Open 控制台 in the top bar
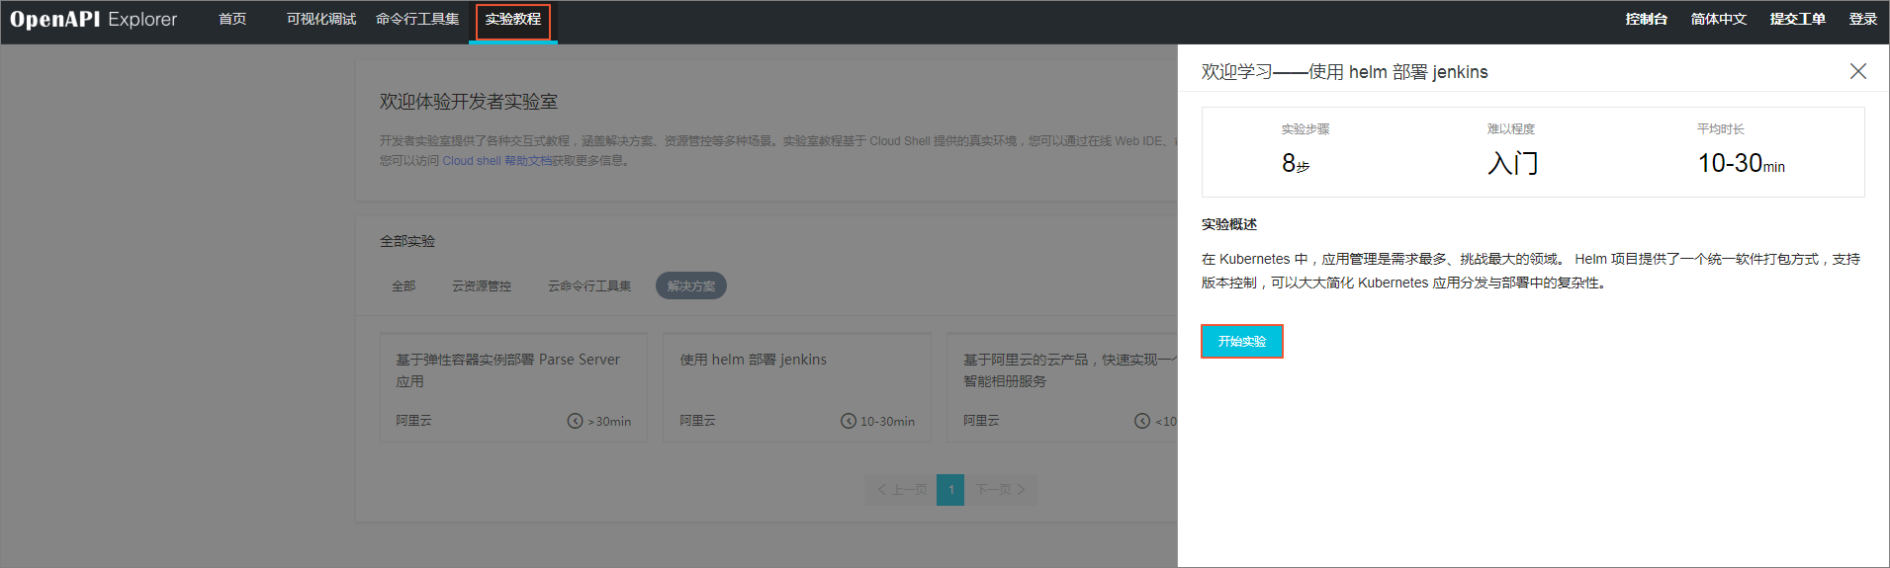1890x568 pixels. click(x=1647, y=20)
